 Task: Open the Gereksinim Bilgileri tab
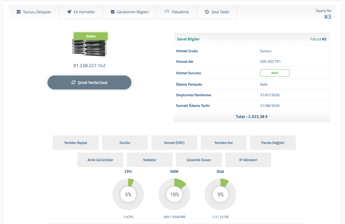point(130,12)
